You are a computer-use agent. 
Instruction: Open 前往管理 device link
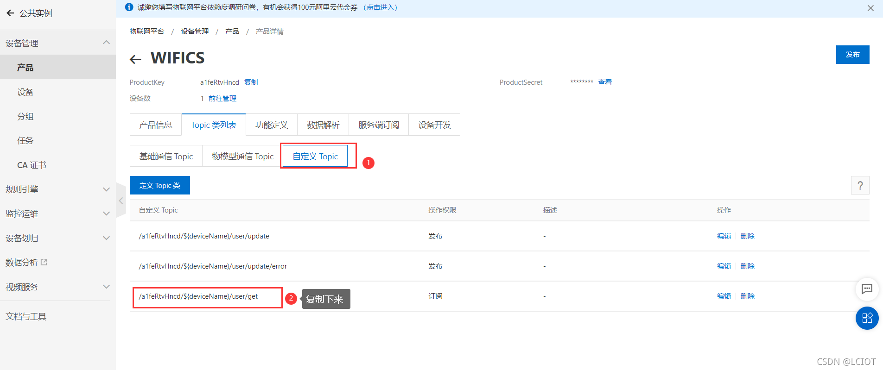coord(222,98)
